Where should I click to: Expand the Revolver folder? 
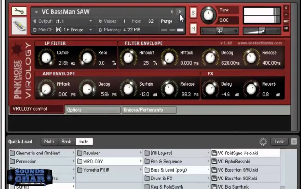coord(109,153)
